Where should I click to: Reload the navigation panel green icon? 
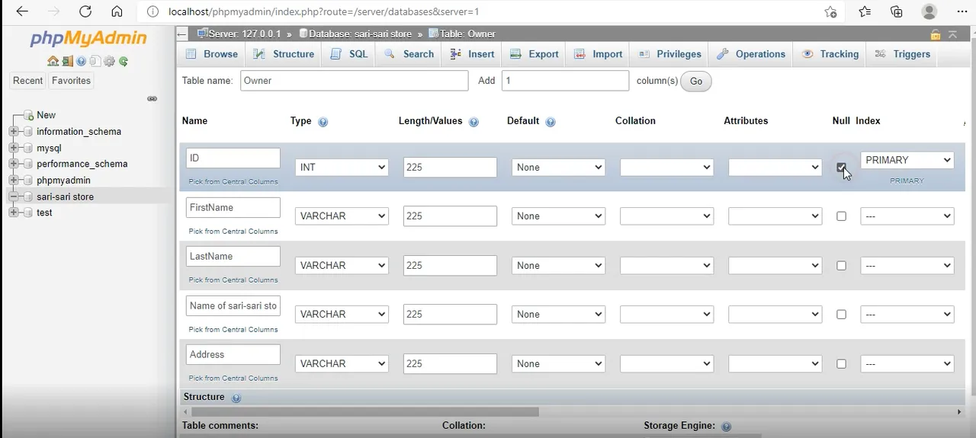124,62
